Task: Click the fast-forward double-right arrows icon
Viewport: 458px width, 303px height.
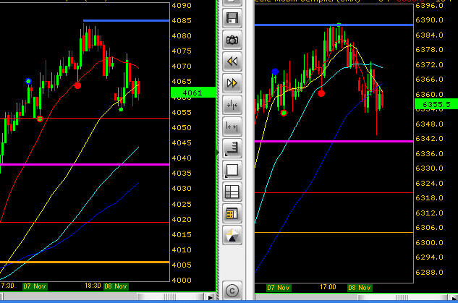Action: (232, 83)
